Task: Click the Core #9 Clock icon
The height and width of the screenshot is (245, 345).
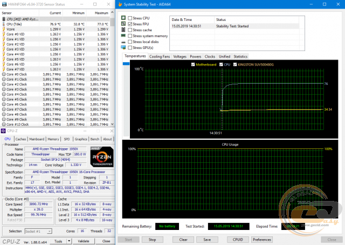Action: [4, 119]
